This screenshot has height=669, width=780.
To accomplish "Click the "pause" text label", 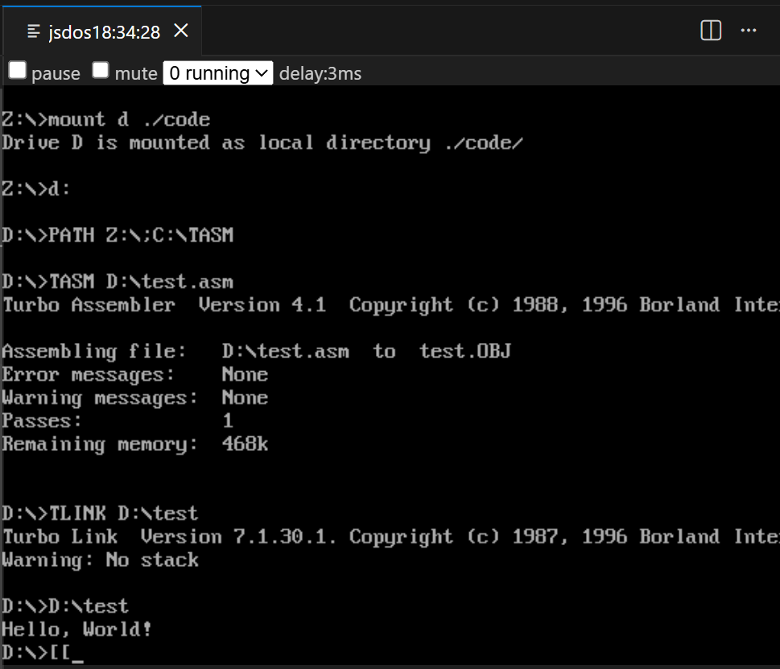I will pos(56,73).
